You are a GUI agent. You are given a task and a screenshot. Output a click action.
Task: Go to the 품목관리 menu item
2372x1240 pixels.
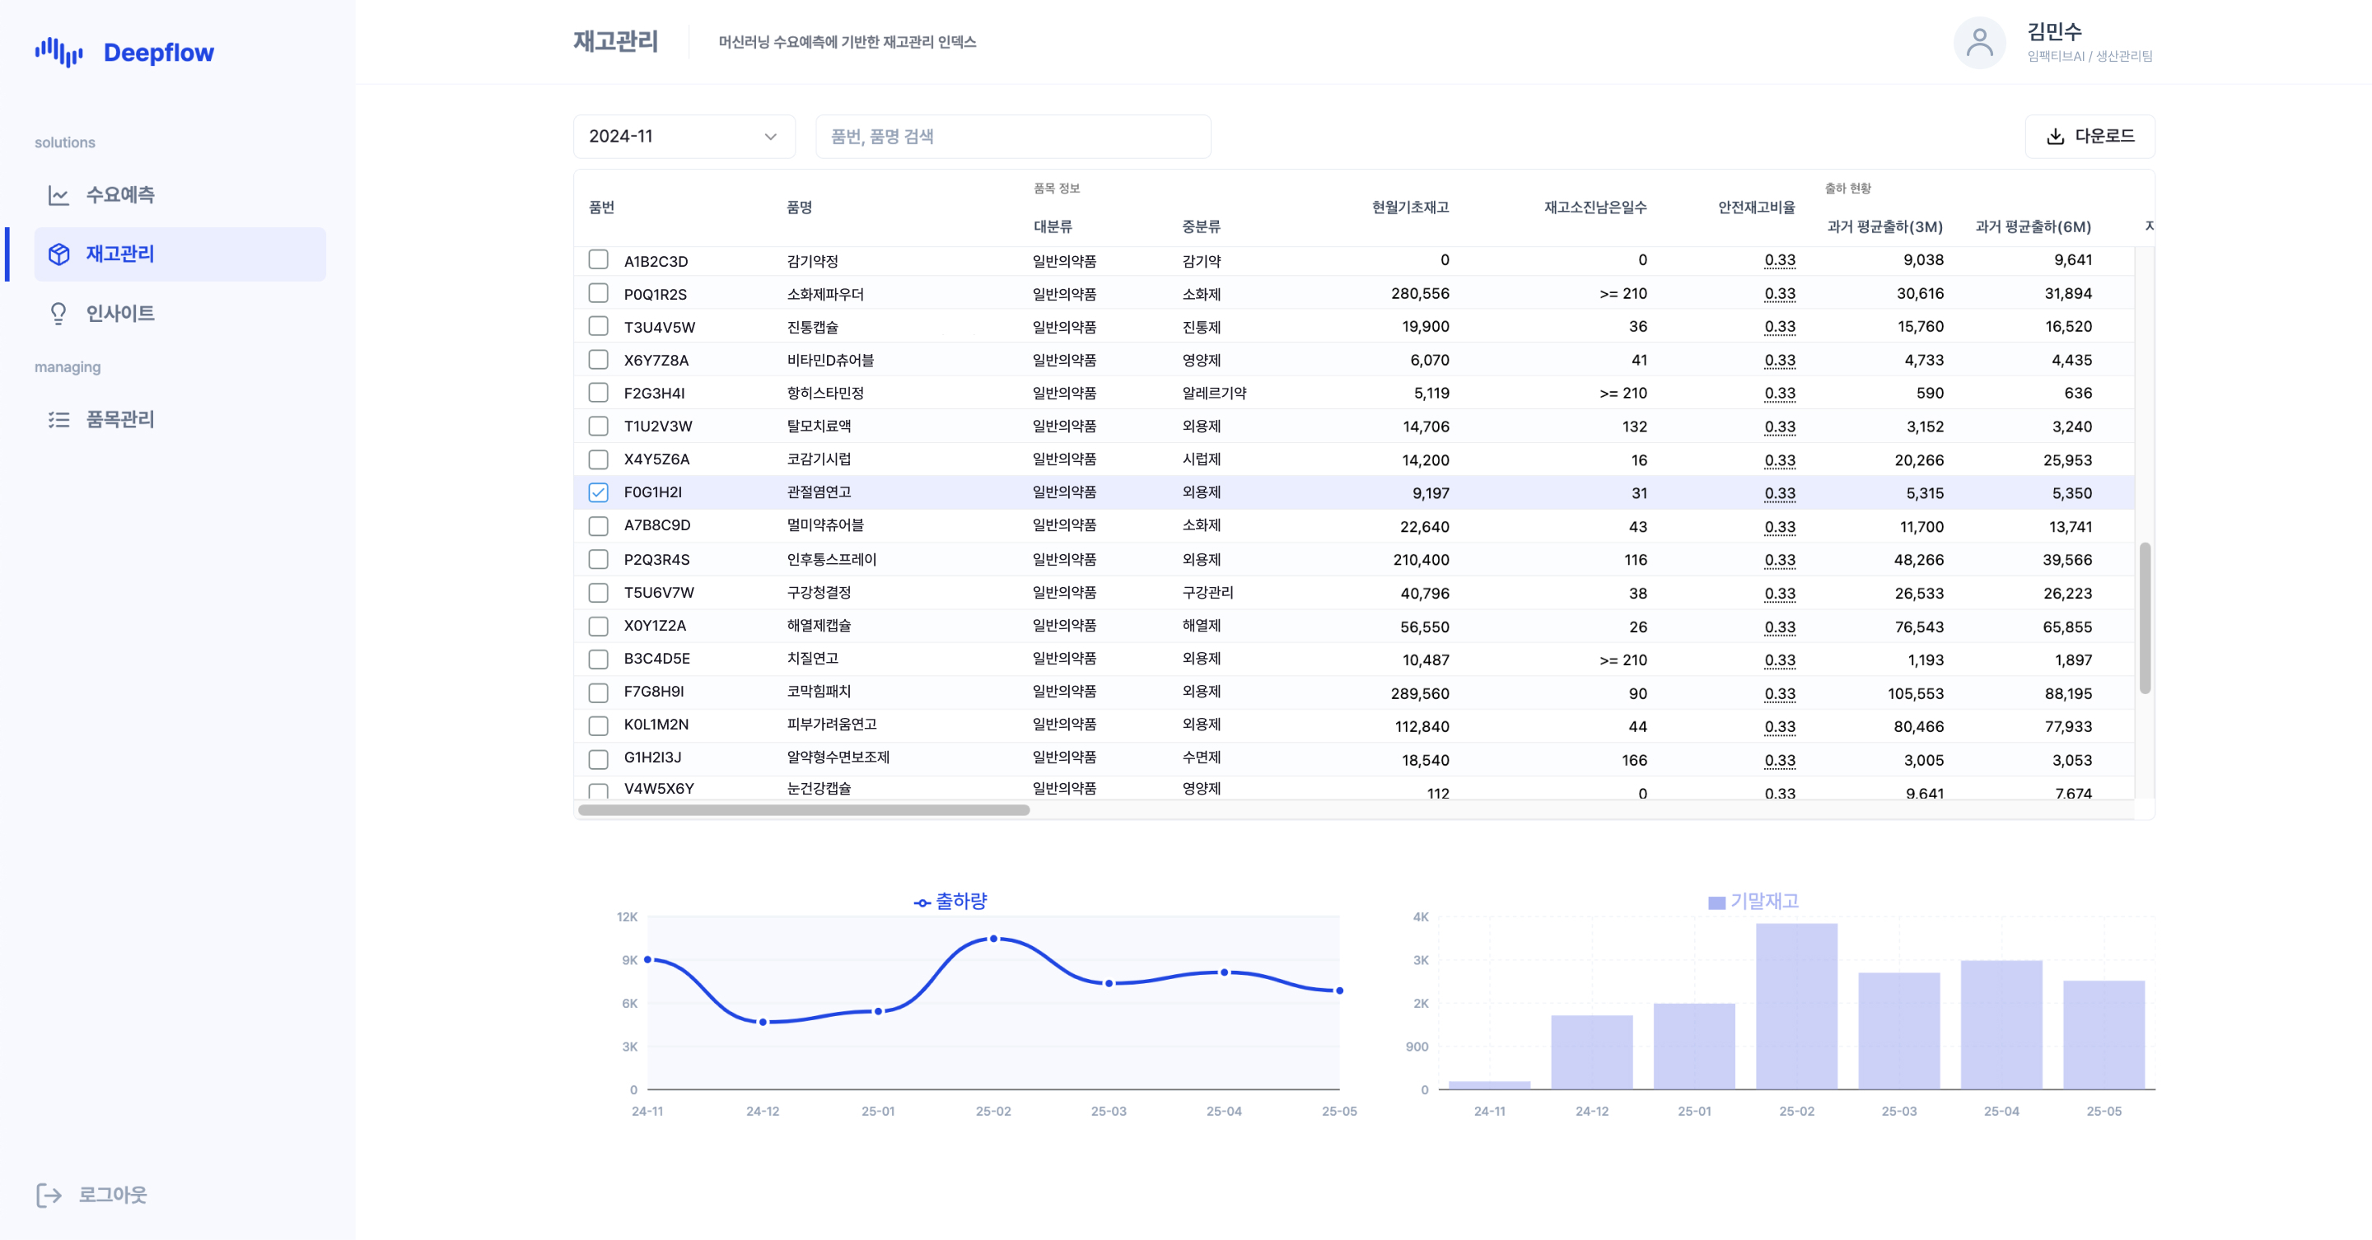[x=119, y=420]
